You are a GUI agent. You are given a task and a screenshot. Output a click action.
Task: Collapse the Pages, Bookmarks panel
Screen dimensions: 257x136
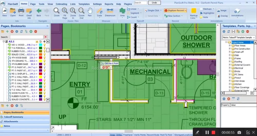pyautogui.click(x=47, y=26)
